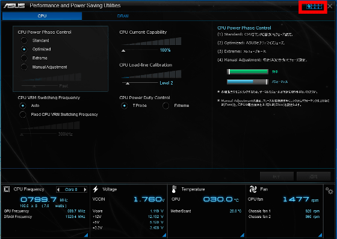Expand the Temperature panel corner arrow
Image resolution: width=337 pixels, height=239 pixels.
(x=242, y=235)
